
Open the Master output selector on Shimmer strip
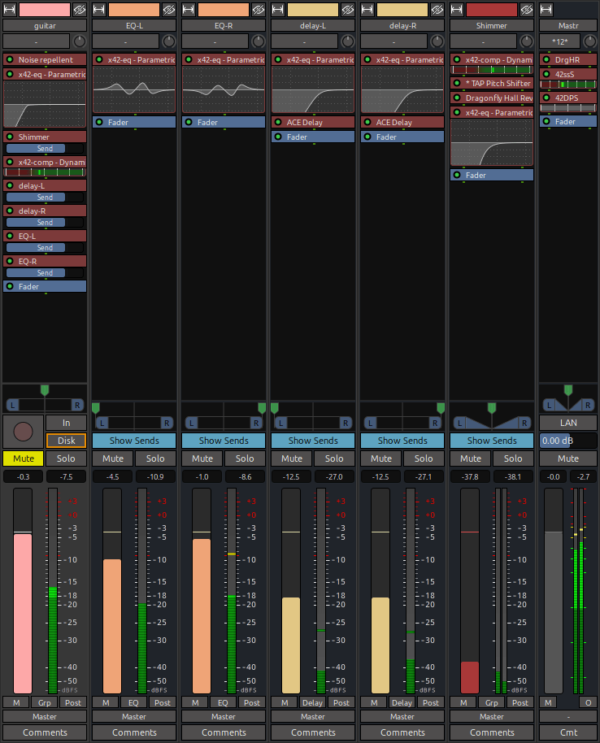[x=491, y=717]
